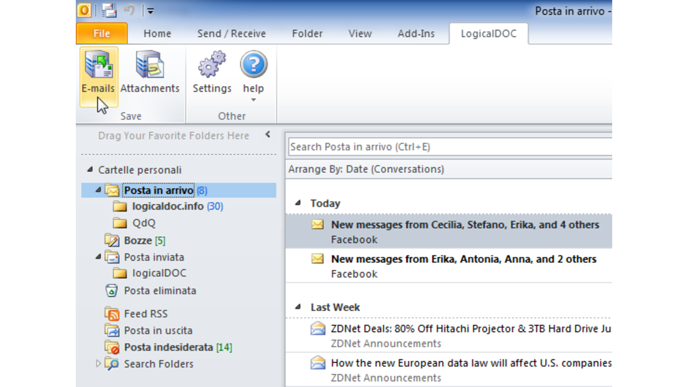Collapse the Last Week message group
Viewport: 688px width, 387px height.
coord(297,307)
